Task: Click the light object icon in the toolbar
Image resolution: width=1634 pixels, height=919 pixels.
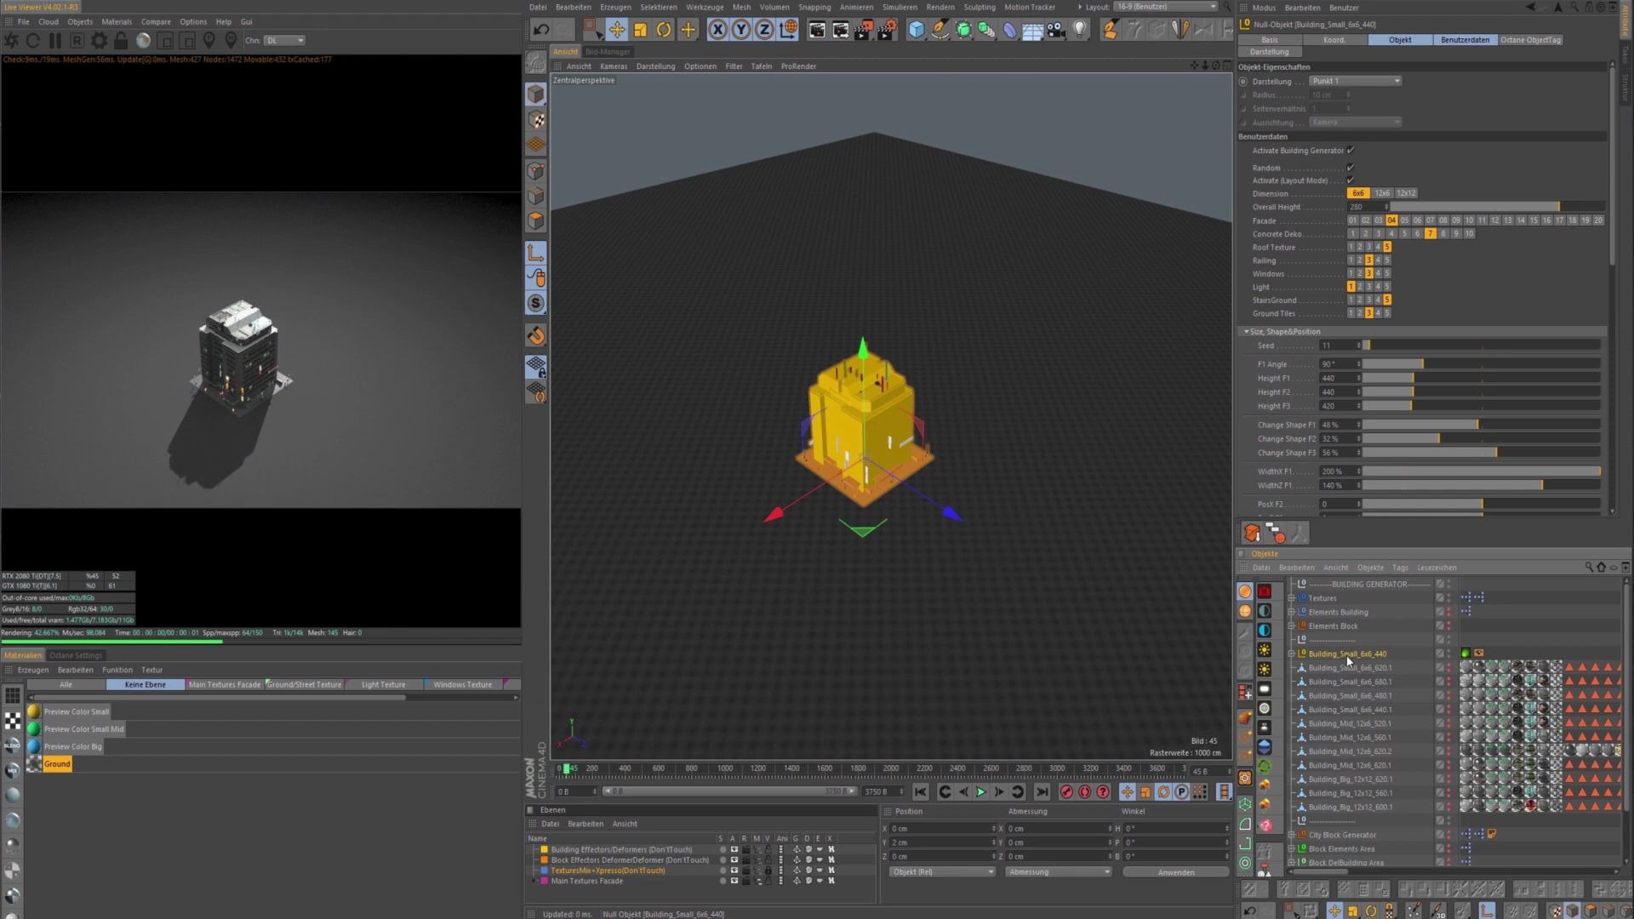Action: tap(1081, 30)
